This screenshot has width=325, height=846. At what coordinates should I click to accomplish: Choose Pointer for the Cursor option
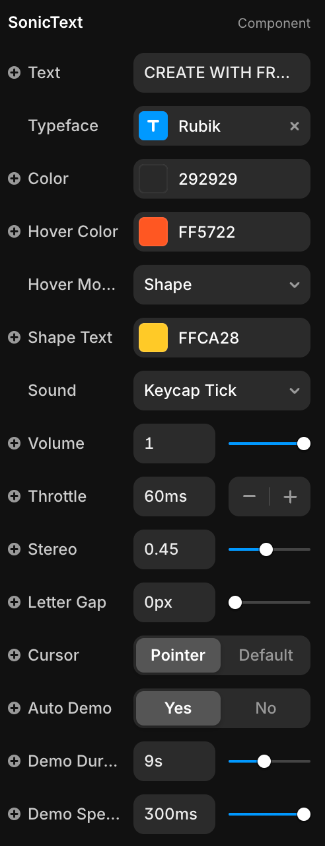(x=178, y=655)
